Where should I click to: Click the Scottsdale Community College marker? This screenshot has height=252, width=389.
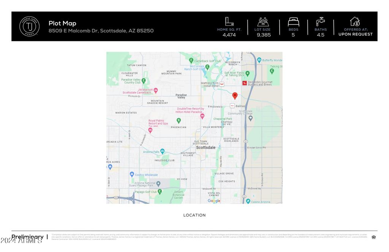pos(251,119)
